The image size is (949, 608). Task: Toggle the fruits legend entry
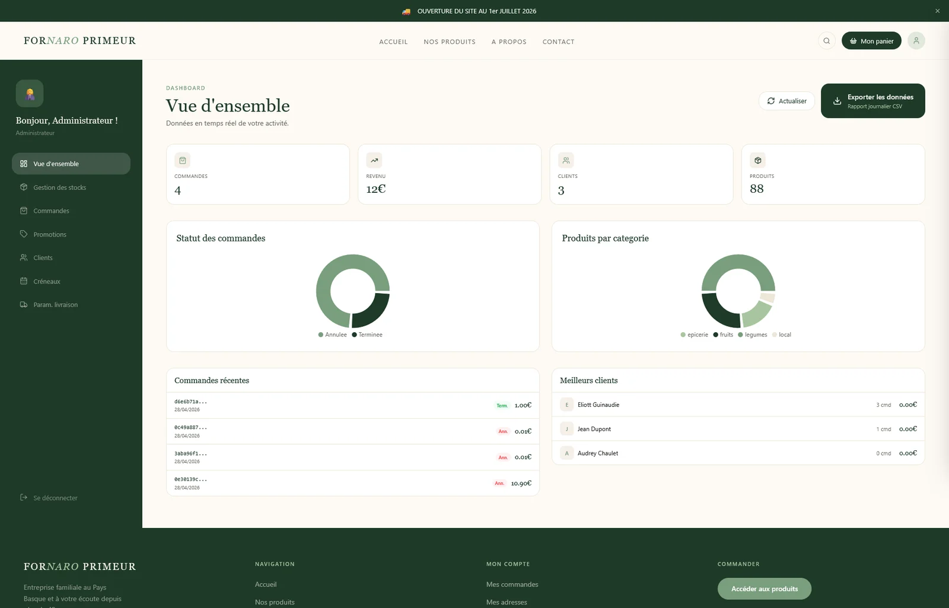[723, 335]
